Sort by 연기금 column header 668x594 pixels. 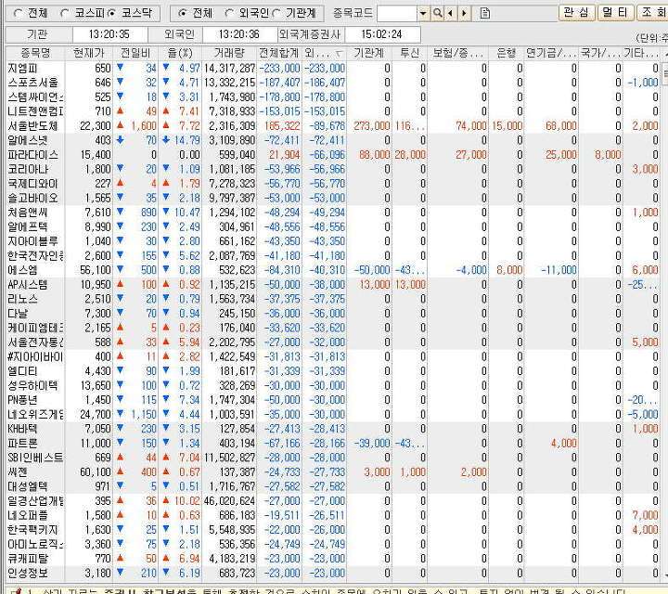pyautogui.click(x=551, y=53)
